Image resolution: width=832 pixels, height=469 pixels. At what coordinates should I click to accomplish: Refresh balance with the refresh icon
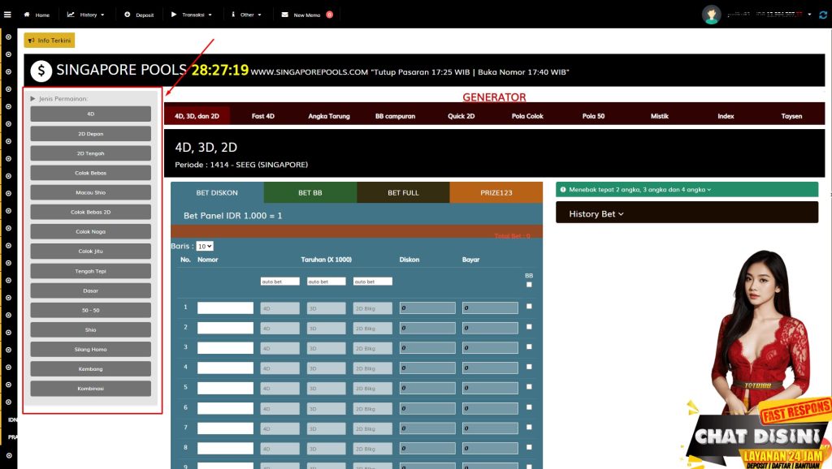pyautogui.click(x=823, y=15)
